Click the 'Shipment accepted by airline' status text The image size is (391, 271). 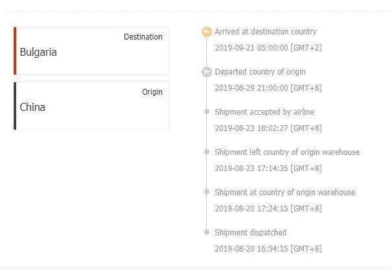coord(264,112)
